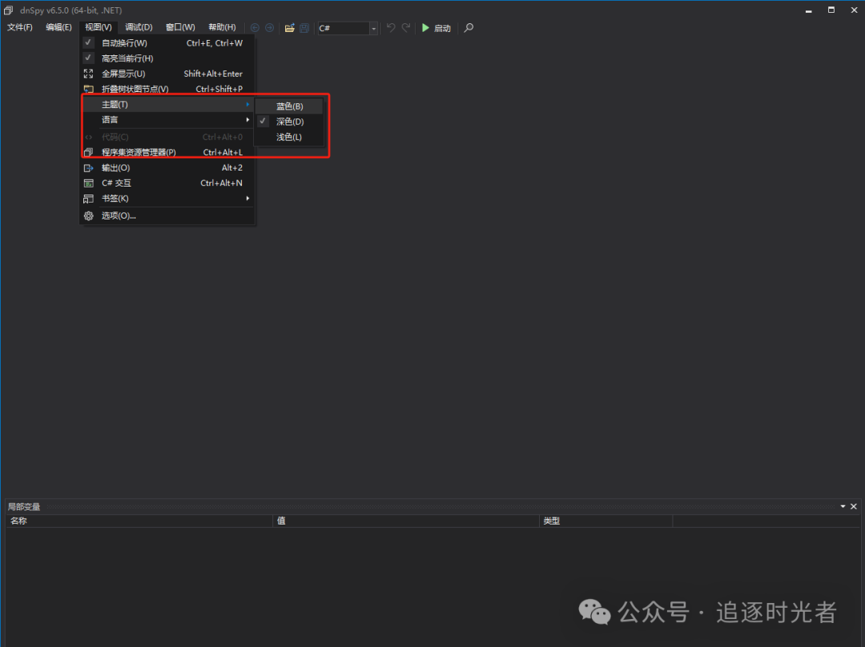Click the 输出 output window icon

pyautogui.click(x=88, y=167)
